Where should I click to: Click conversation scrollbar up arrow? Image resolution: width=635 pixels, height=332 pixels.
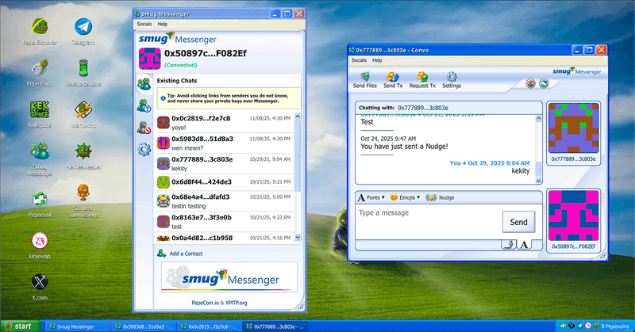click(538, 119)
